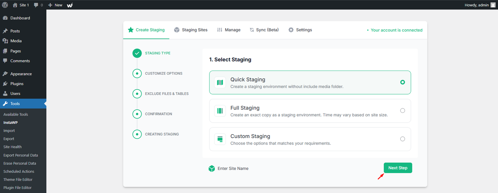Click the Customize Options step circle

tap(137, 74)
